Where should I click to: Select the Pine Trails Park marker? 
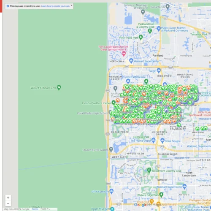(x=141, y=37)
